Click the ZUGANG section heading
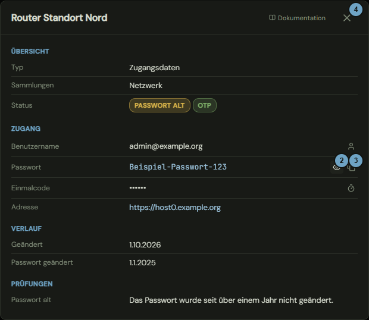369x320 pixels. (x=26, y=128)
